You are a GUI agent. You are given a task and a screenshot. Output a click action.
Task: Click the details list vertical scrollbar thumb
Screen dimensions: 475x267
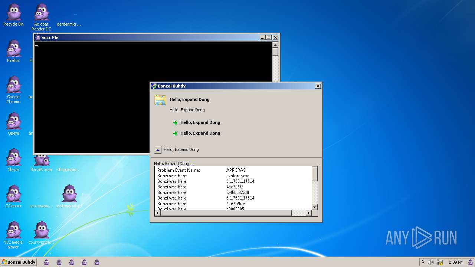click(x=315, y=174)
